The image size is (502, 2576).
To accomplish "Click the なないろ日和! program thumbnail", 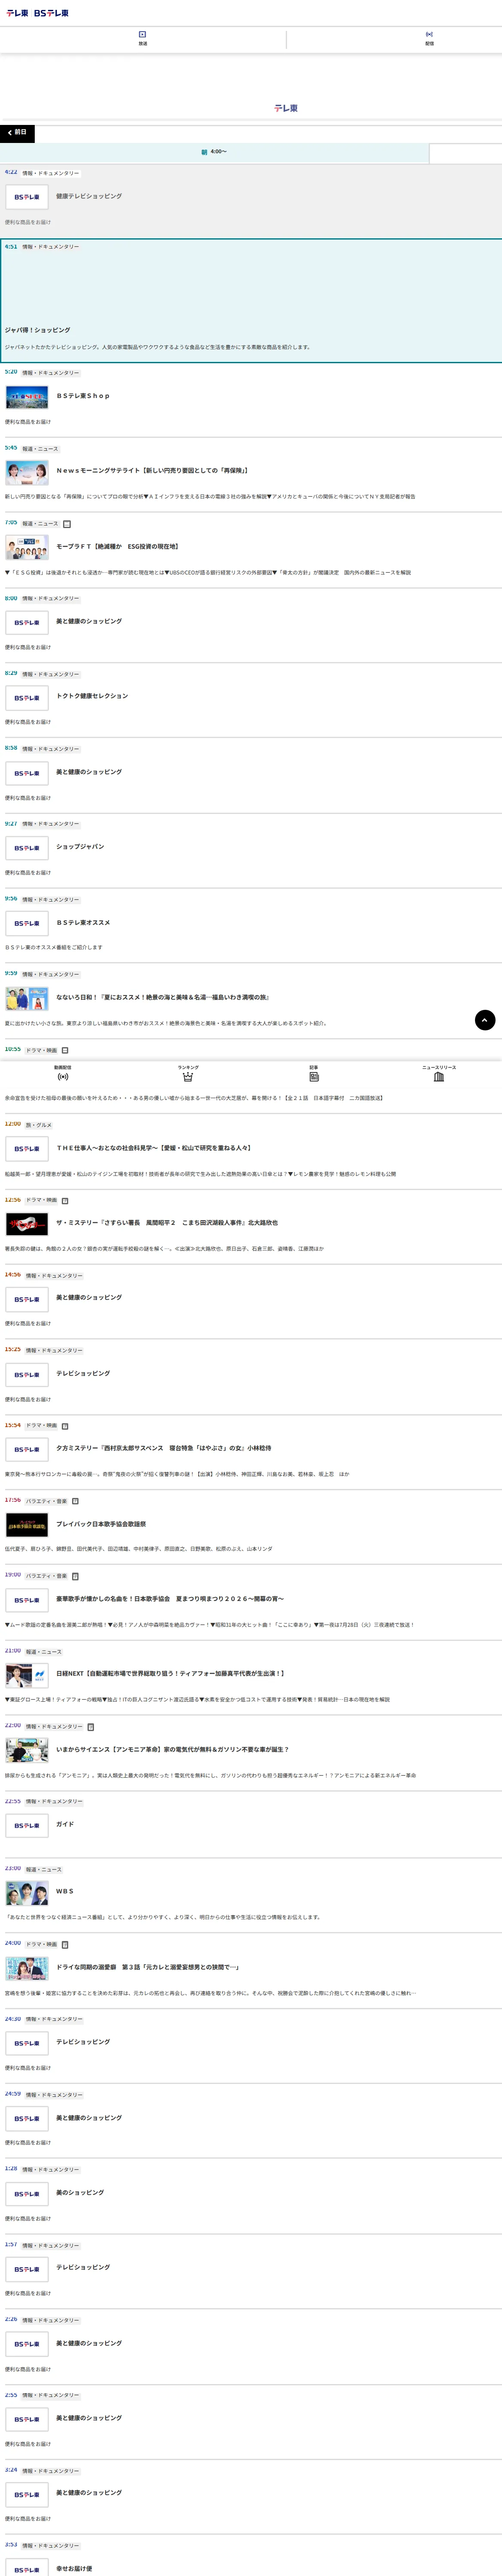I will [27, 999].
